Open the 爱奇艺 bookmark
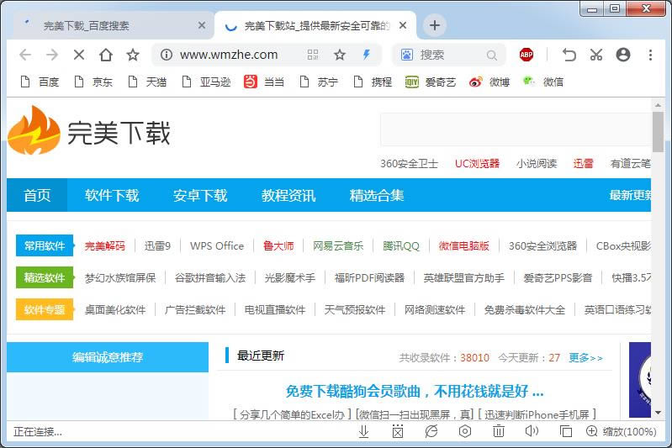672x448 pixels. pos(431,82)
